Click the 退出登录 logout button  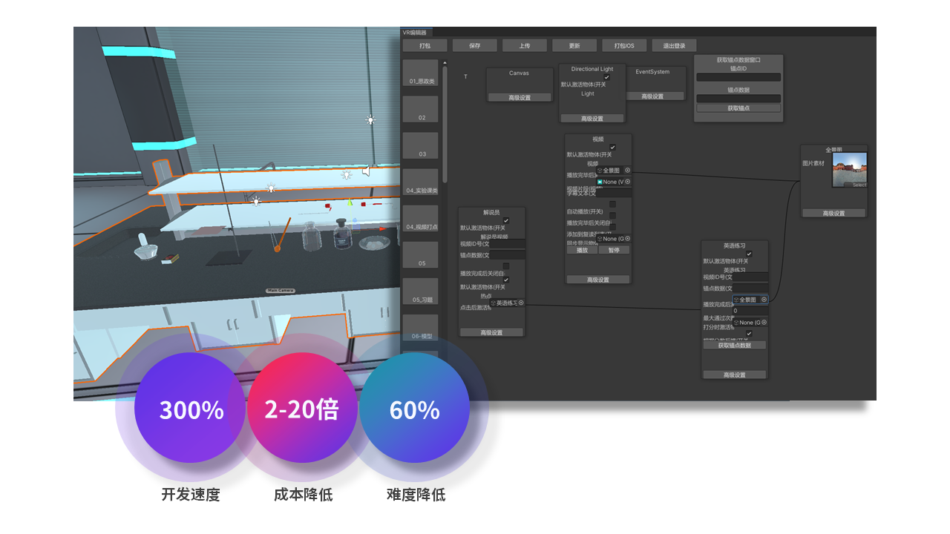pos(674,45)
